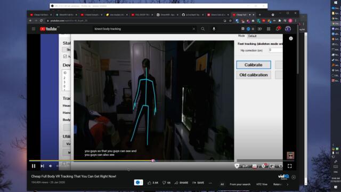Go forward in the browser
Image resolution: width=341 pixels, height=192 pixels.
point(36,21)
